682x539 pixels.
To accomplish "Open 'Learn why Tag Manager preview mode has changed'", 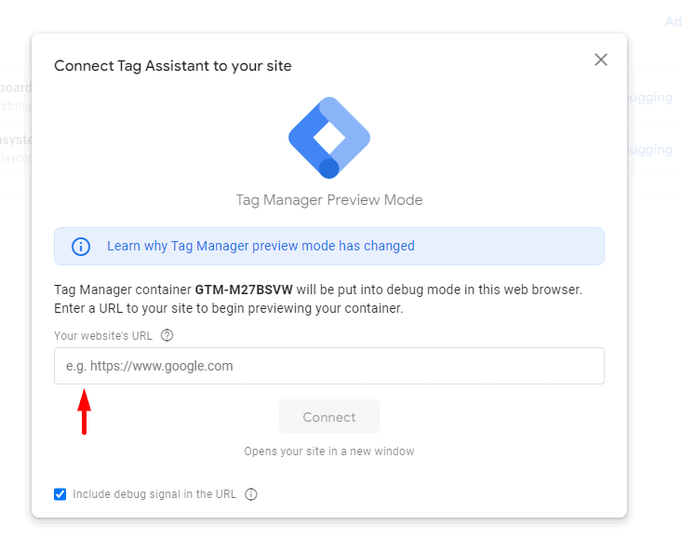I will pyautogui.click(x=261, y=246).
